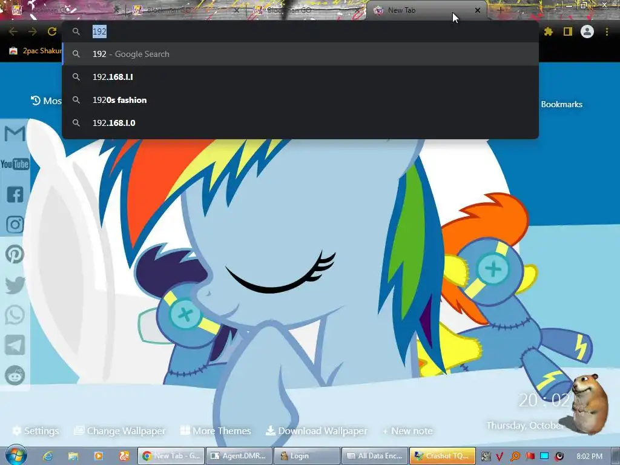Choose the 192.168.l.l suggestion

tap(300, 77)
